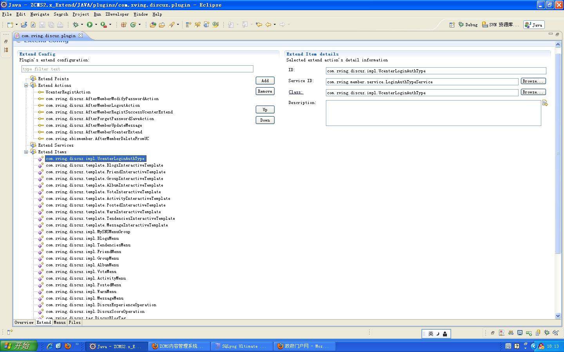564x352 pixels.
Task: Switch to the Menus tab
Action: coord(60,322)
